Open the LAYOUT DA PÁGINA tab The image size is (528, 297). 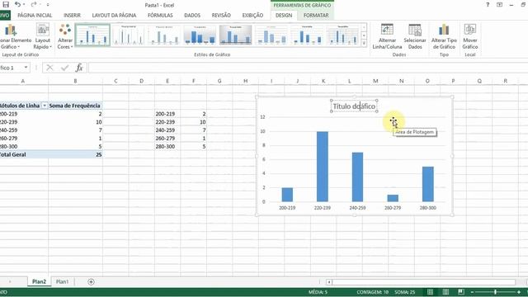(x=114, y=15)
